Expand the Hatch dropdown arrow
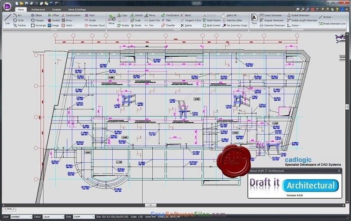Image resolution: width=351 pixels, height=221 pixels. [x=73, y=25]
